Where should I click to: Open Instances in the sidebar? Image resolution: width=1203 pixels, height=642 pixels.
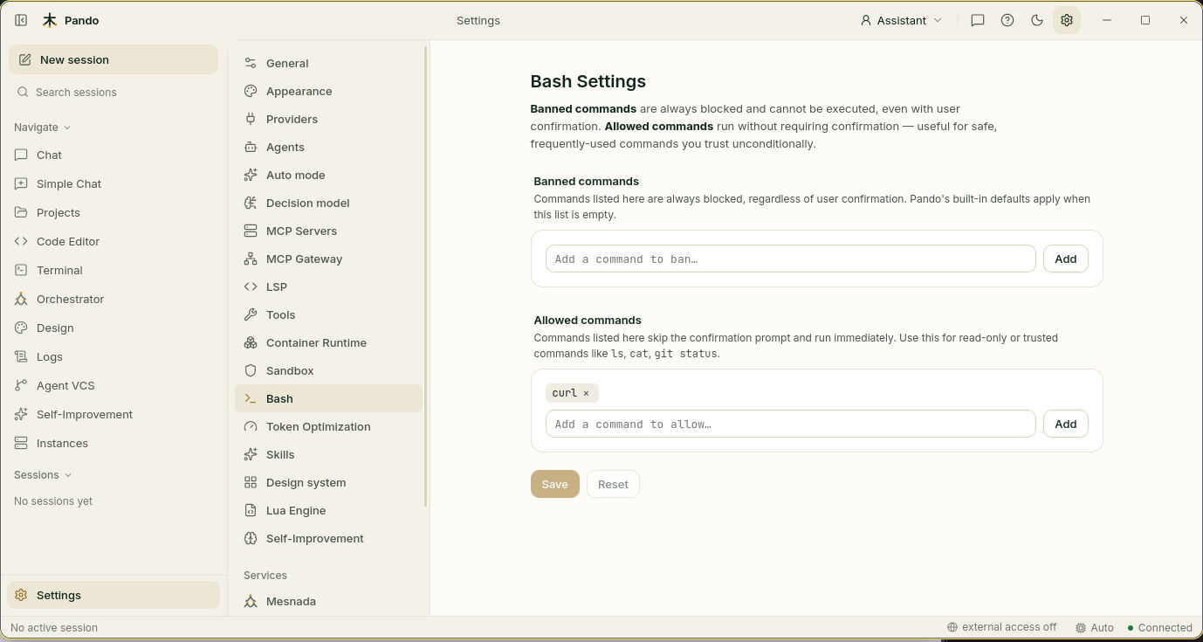pos(113,443)
